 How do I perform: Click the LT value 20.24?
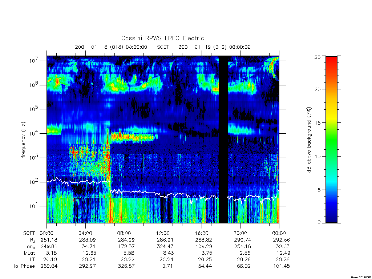click(x=166, y=259)
